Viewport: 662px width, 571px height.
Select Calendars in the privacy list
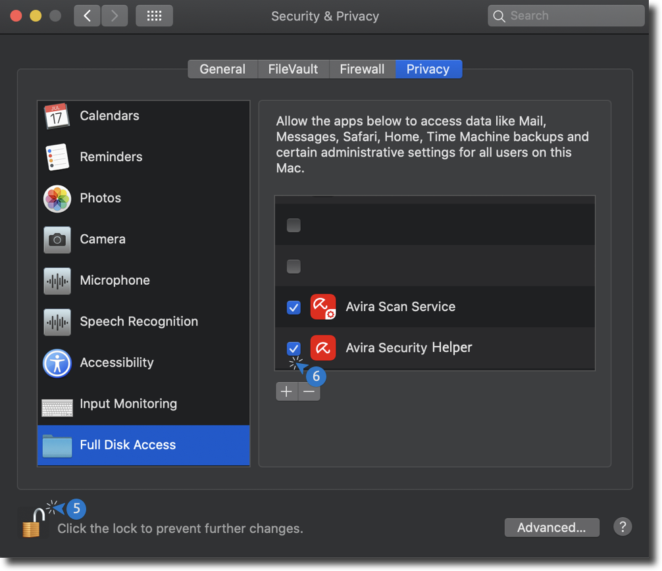[x=143, y=116]
